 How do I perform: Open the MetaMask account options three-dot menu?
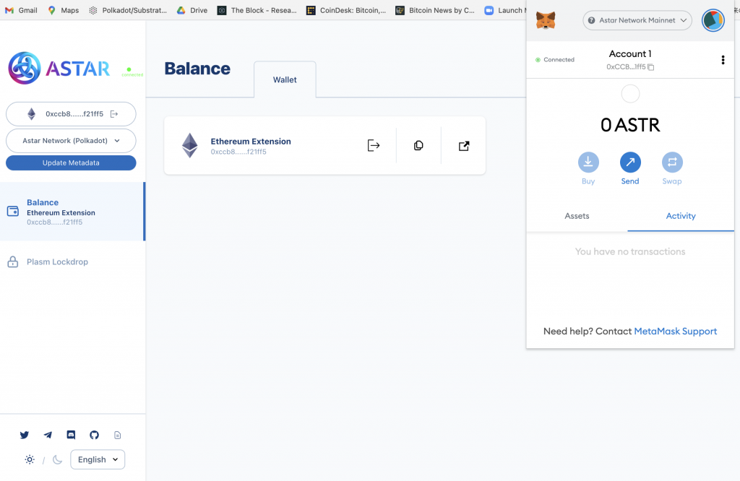[x=723, y=60]
